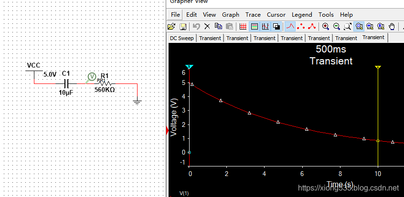Select lines-and-symbols trace style
Screen dimensions: 404x197
[x=312, y=26]
